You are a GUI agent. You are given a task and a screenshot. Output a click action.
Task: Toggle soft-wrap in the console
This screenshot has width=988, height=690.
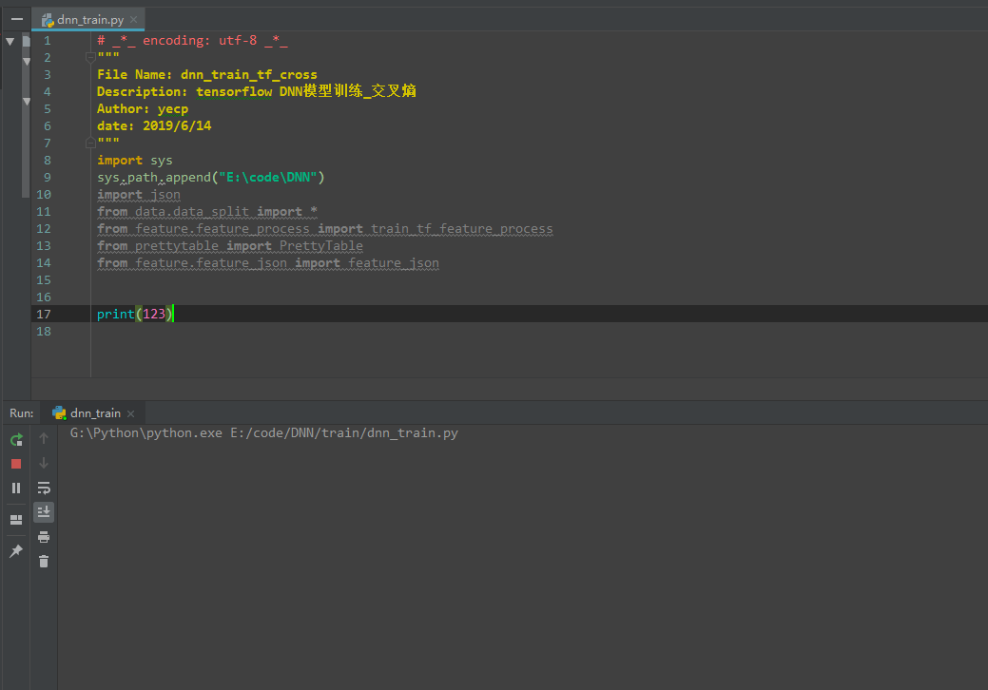tap(43, 488)
